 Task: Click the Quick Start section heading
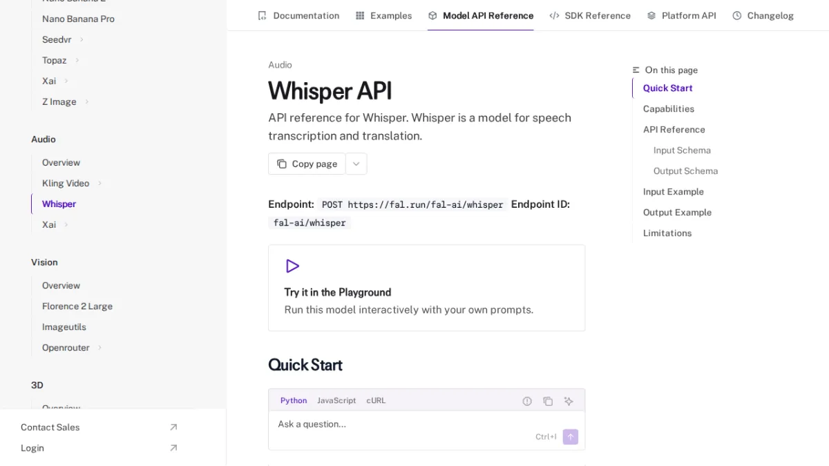305,365
